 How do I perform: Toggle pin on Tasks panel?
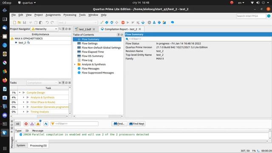(63, 83)
